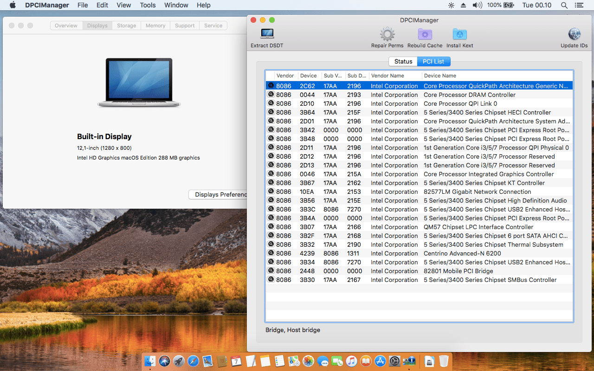Open the Notes app in the Dock

click(265, 361)
